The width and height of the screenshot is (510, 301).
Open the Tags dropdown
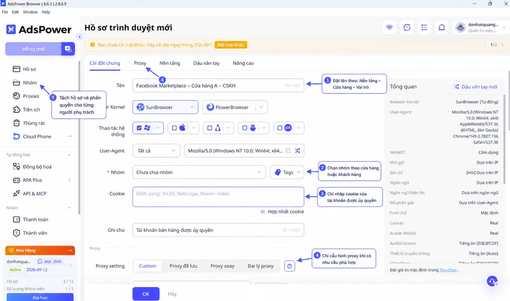[x=287, y=172]
